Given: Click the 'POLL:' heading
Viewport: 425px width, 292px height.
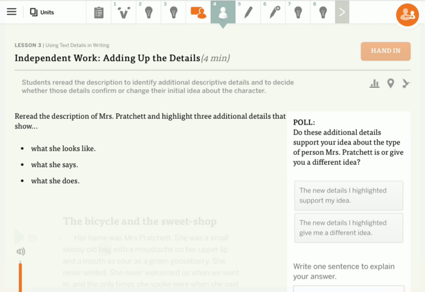Looking at the screenshot, I should 304,122.
